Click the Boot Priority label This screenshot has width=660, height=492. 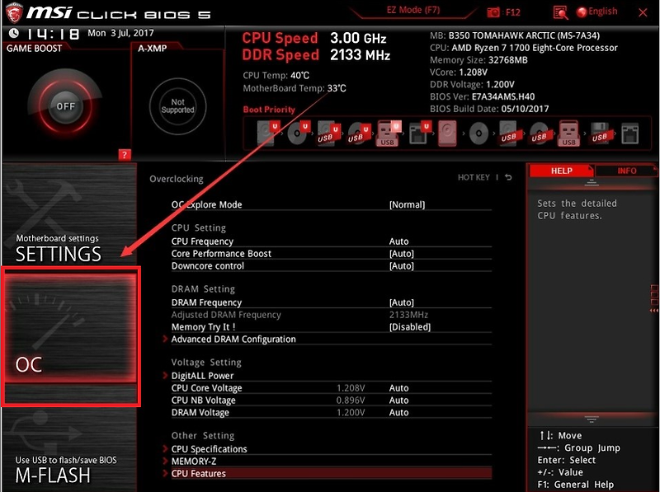(269, 110)
